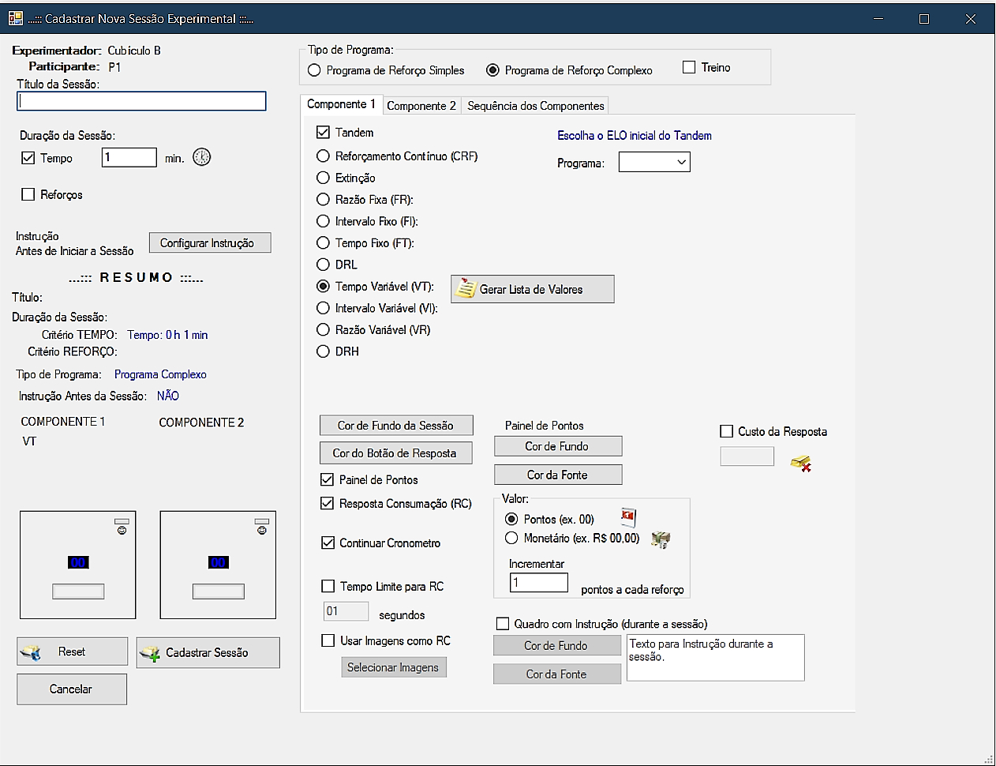Click Cadastrar Sessão button
Image resolution: width=996 pixels, height=766 pixels.
(x=208, y=652)
